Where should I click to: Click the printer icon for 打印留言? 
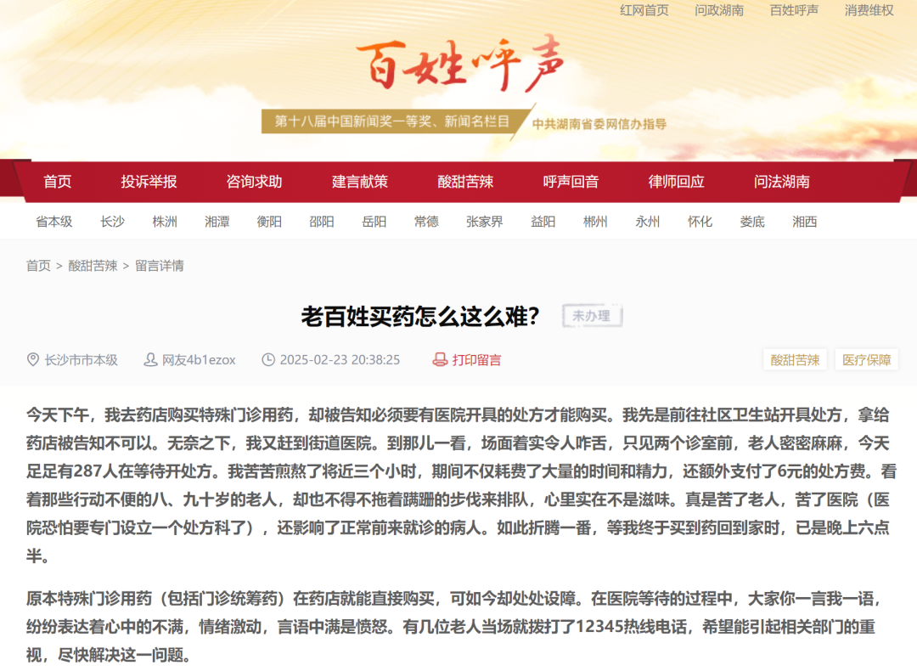click(441, 359)
